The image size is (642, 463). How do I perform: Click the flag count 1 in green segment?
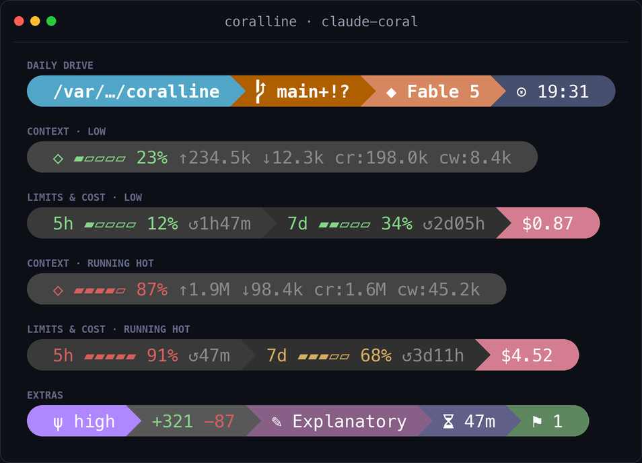click(x=558, y=421)
